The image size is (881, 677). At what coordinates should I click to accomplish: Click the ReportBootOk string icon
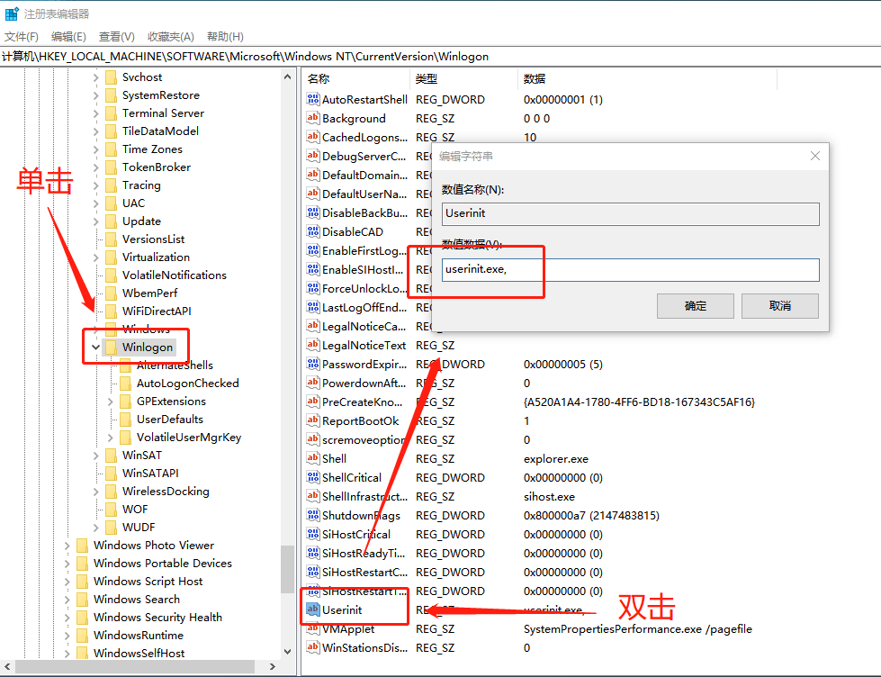click(x=313, y=420)
